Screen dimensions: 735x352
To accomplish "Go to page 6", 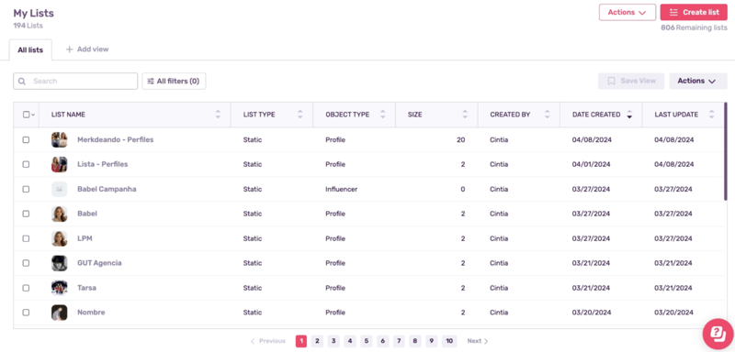I will tap(382, 341).
